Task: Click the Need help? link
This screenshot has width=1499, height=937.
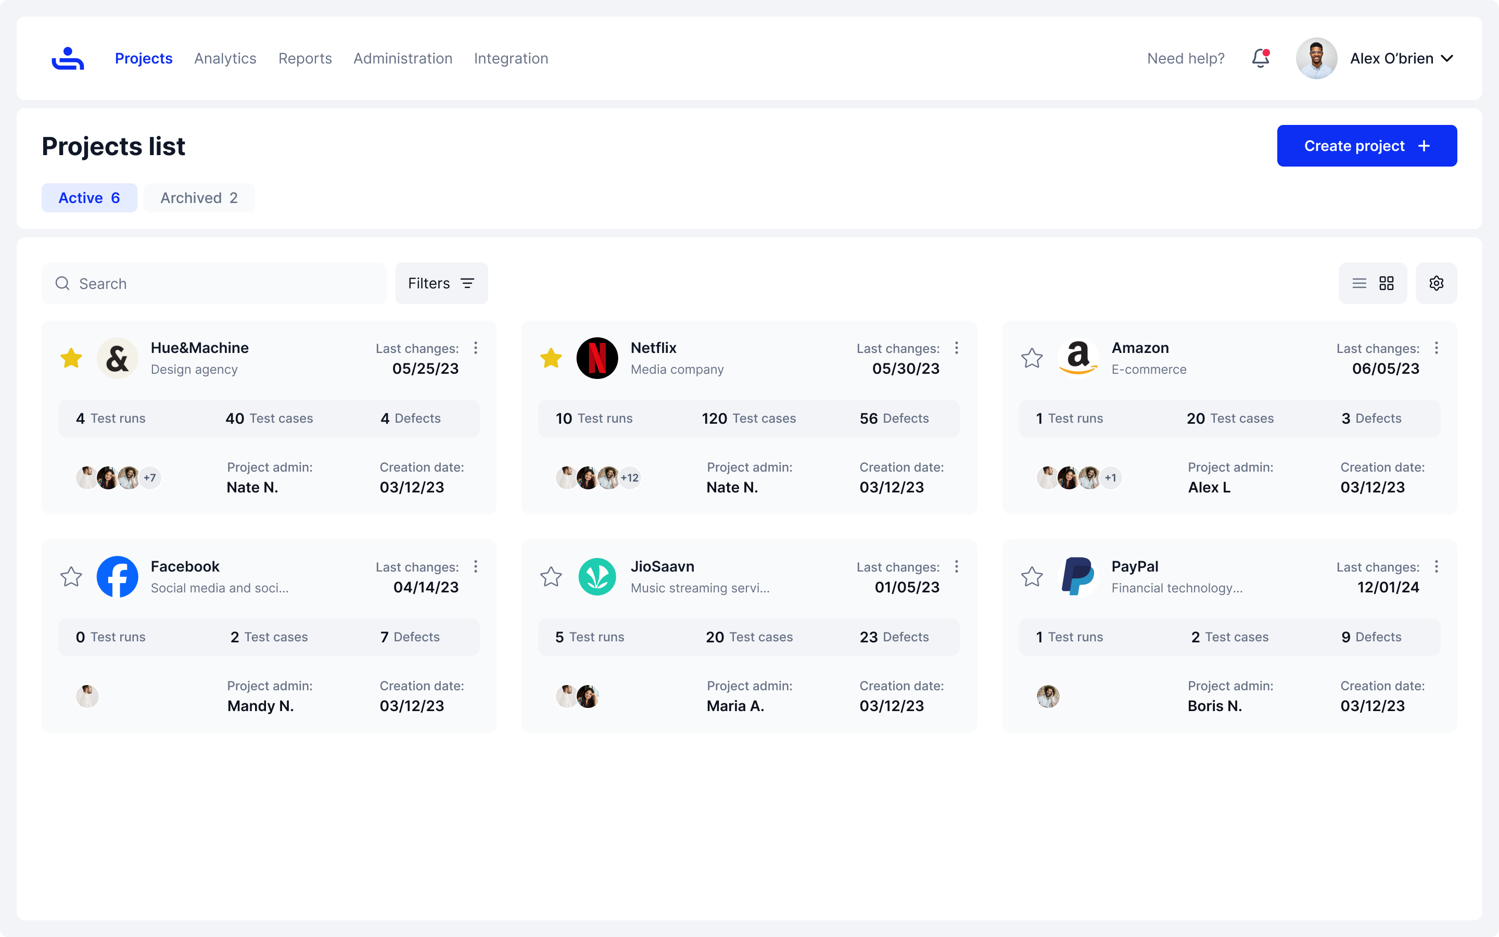Action: [x=1186, y=58]
